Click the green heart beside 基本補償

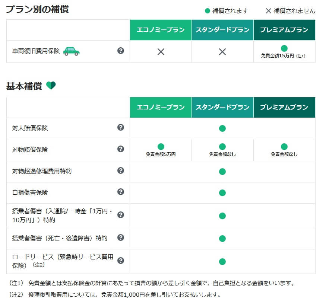(x=51, y=86)
